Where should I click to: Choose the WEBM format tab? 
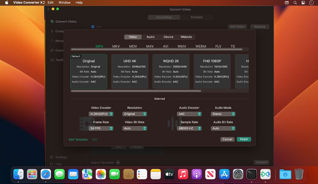pyautogui.click(x=201, y=46)
